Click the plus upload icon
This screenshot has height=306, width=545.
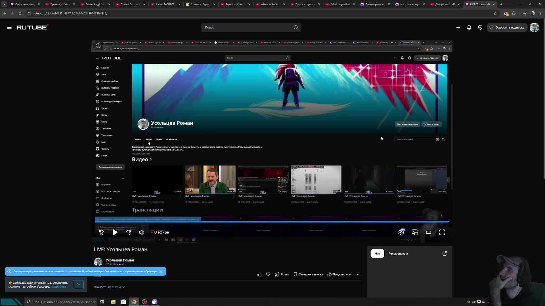458,27
